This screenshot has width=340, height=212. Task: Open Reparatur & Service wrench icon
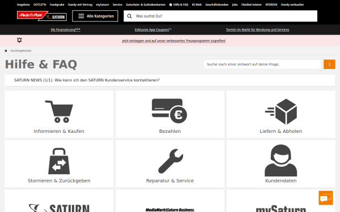171,161
